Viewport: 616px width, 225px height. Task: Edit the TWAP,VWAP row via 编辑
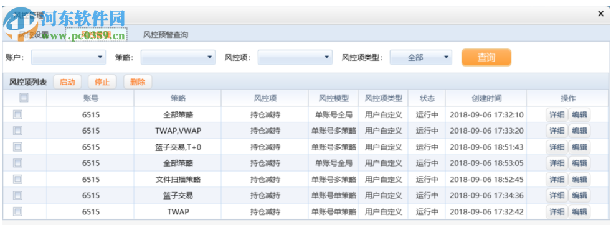[579, 131]
